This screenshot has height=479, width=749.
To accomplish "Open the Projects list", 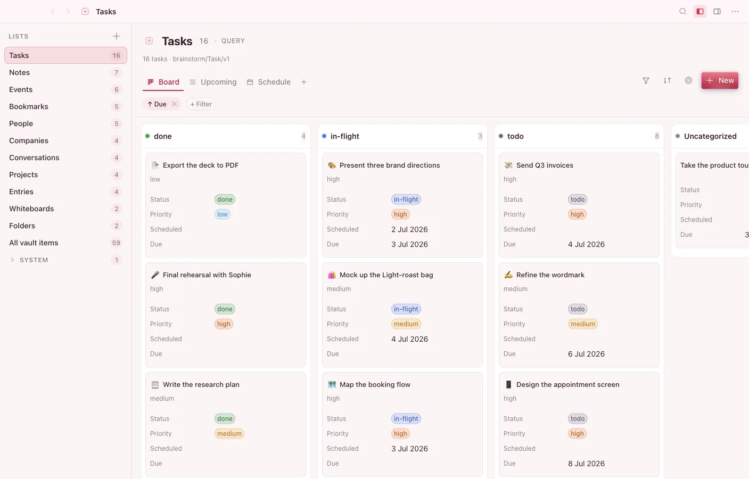I will (65, 175).
